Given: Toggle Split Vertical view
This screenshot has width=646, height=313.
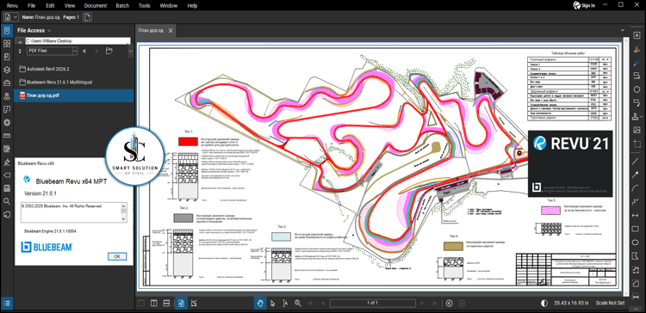Looking at the screenshot, I should (153, 304).
